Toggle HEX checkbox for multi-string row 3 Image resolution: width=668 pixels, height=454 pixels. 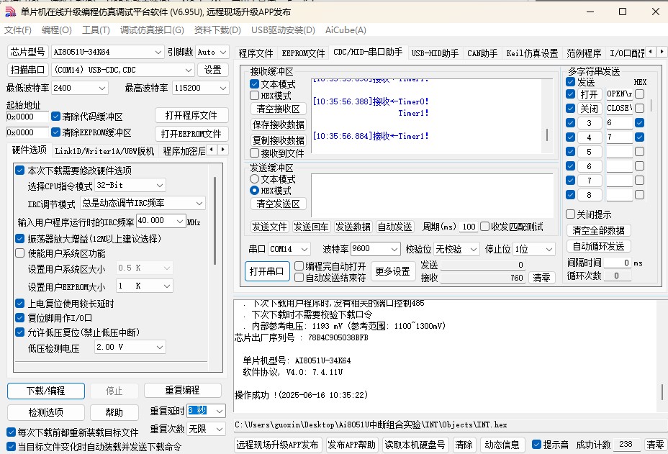(x=639, y=122)
